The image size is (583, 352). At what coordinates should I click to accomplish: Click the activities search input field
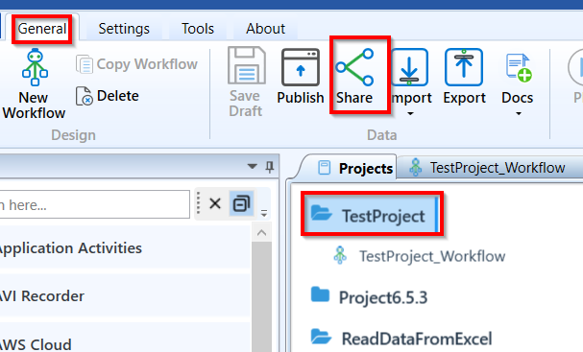[x=94, y=204]
